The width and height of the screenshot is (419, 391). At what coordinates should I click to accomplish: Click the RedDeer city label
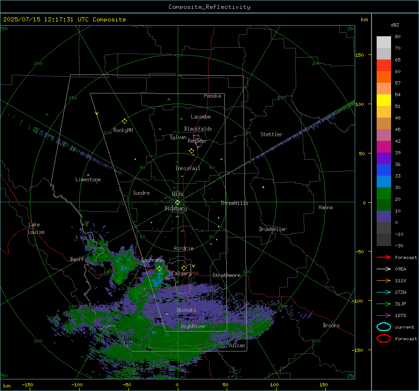point(197,141)
